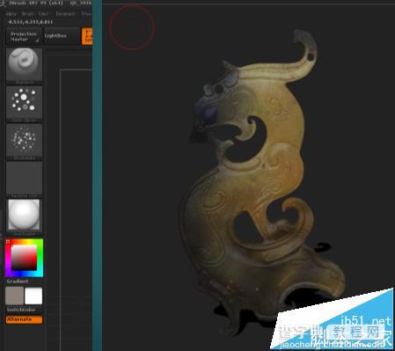Select the gray secondary color swatch
The width and height of the screenshot is (395, 351).
pos(15,296)
